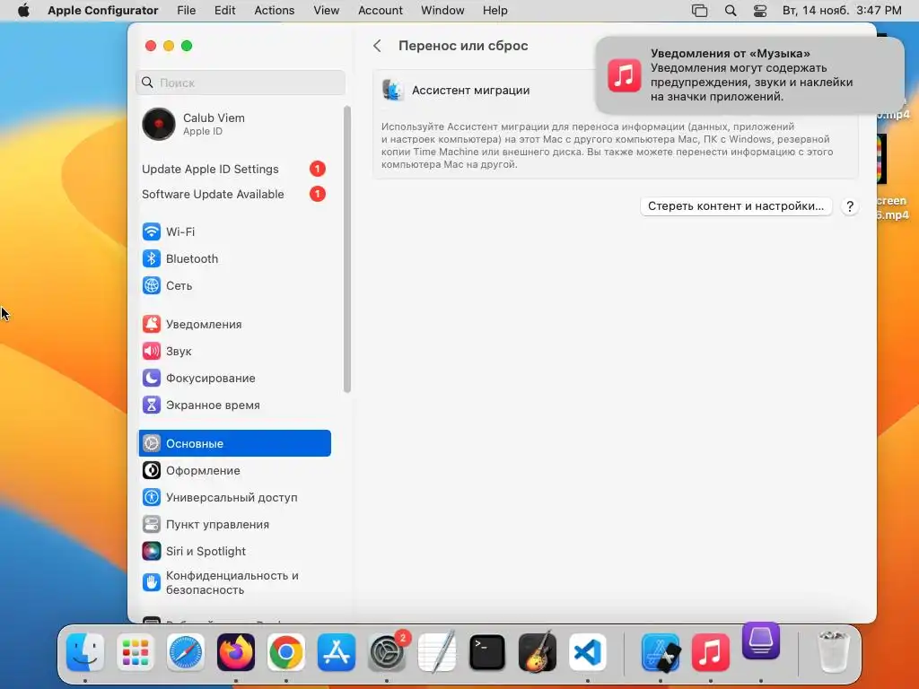
Task: Click System Settings icon in Dock
Action: [387, 652]
